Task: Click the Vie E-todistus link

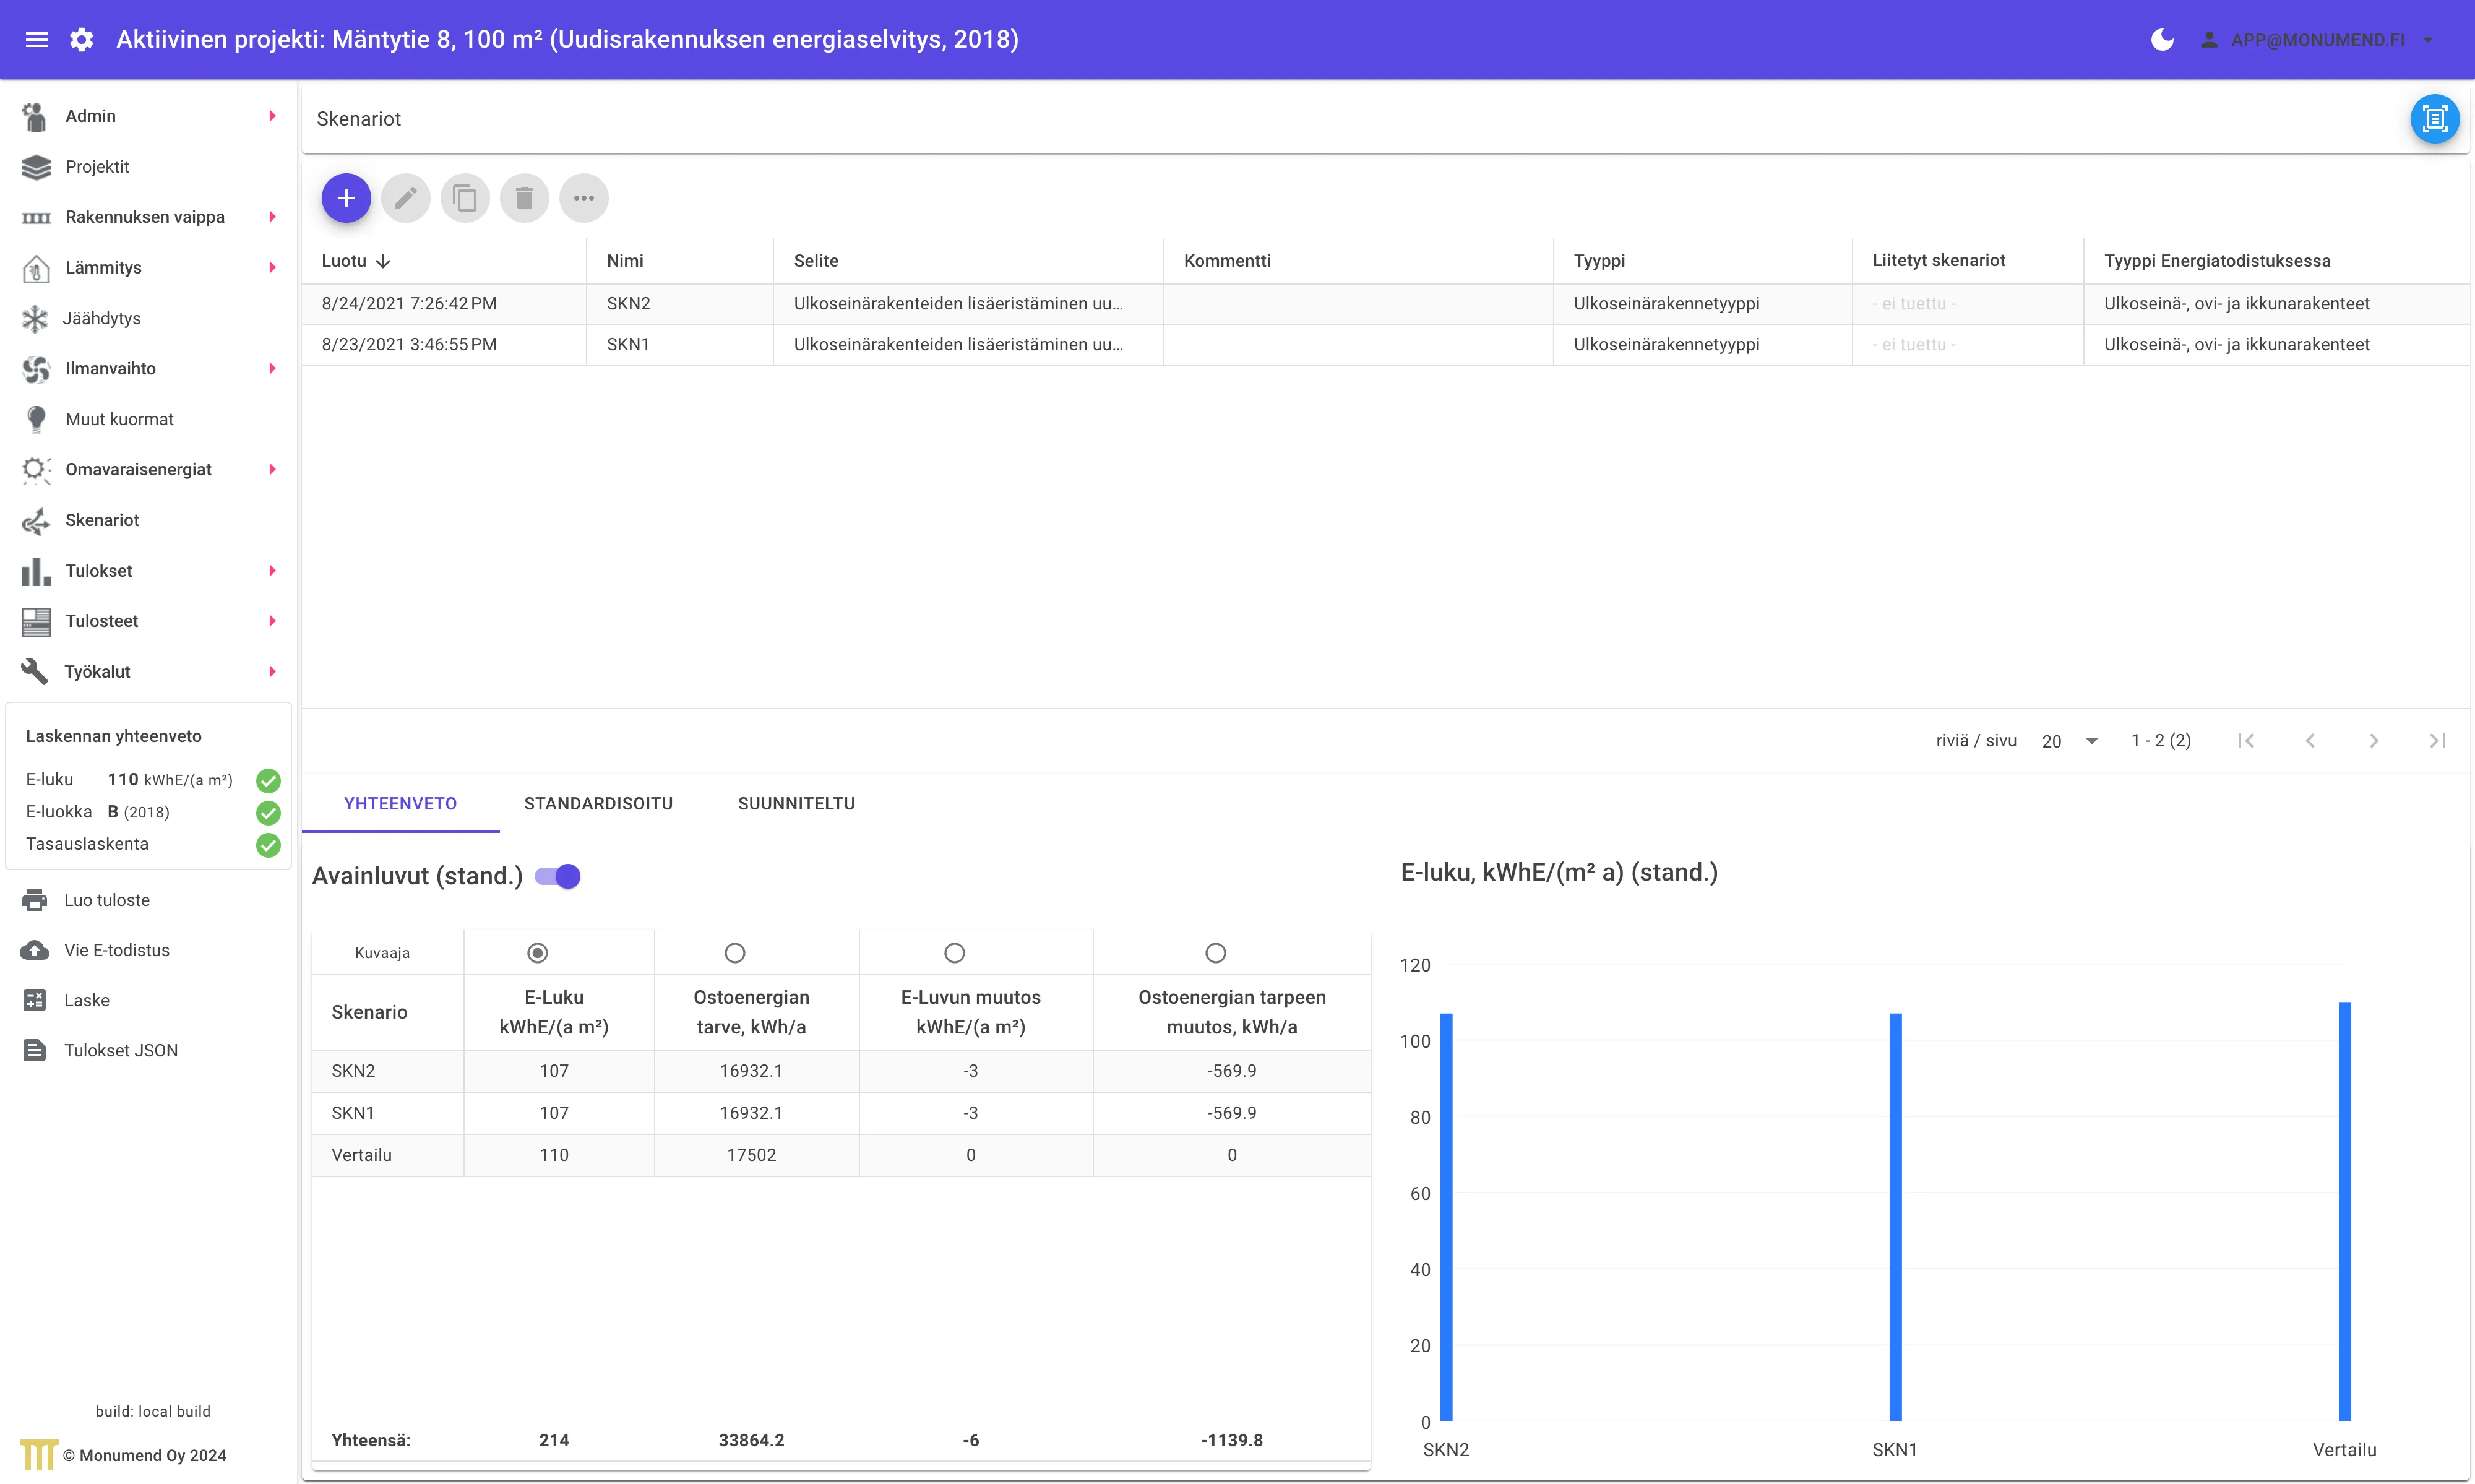Action: coord(117,950)
